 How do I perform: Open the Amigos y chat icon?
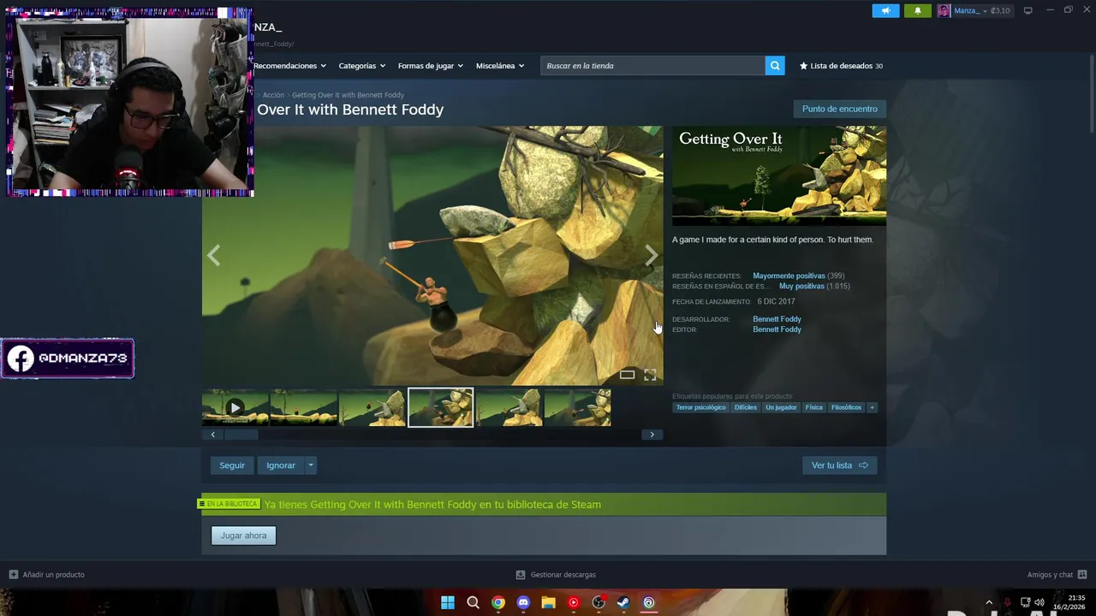point(1081,575)
